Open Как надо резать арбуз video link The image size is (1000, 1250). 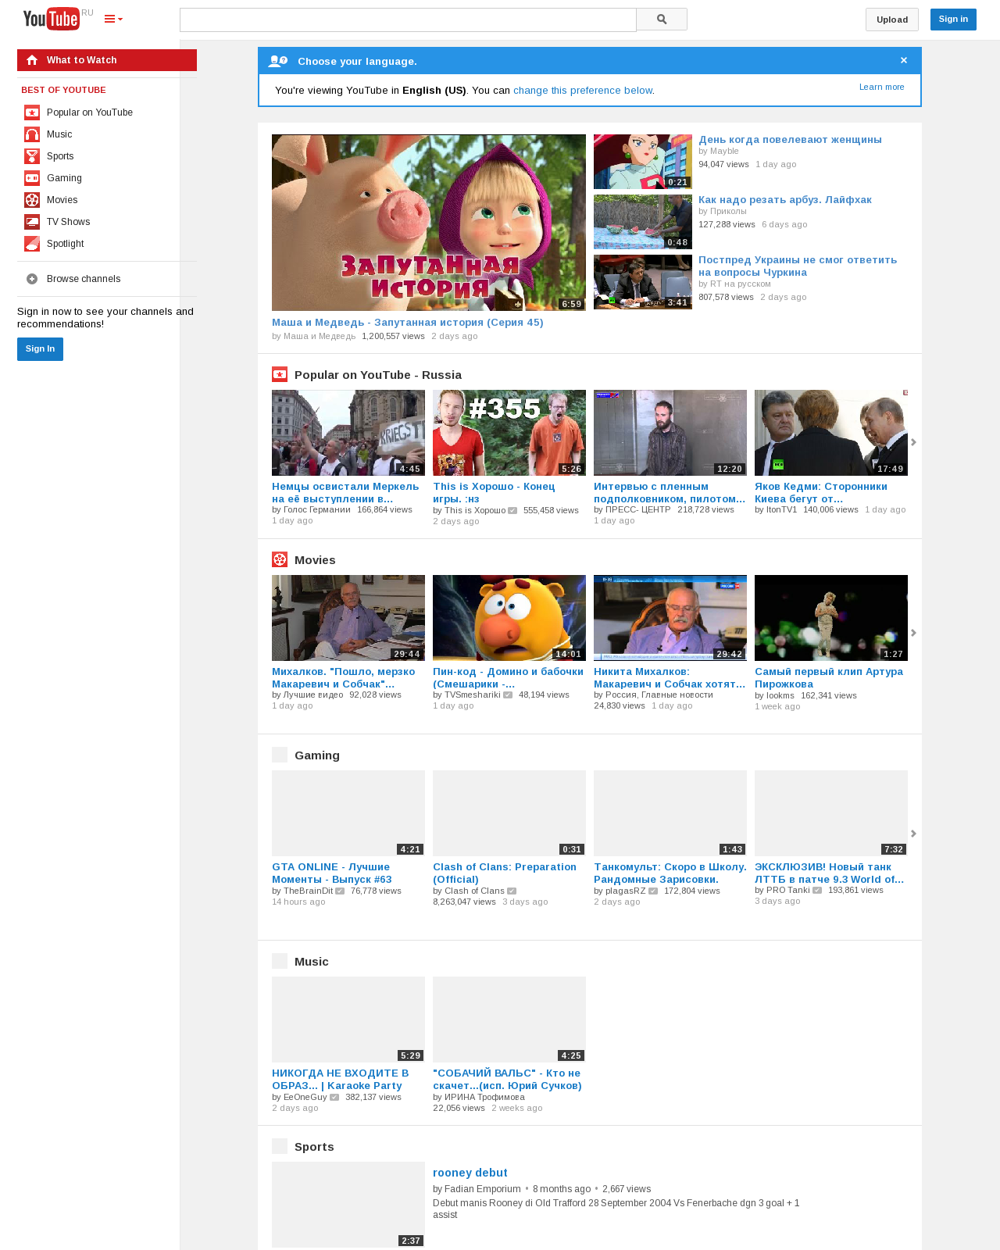(x=785, y=200)
